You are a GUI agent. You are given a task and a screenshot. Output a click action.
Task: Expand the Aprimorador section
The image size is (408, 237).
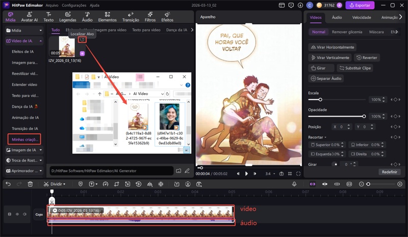(x=41, y=171)
